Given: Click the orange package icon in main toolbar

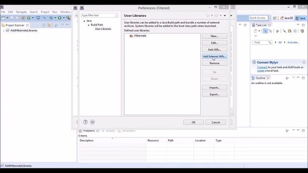Looking at the screenshot, I should coord(23,18).
